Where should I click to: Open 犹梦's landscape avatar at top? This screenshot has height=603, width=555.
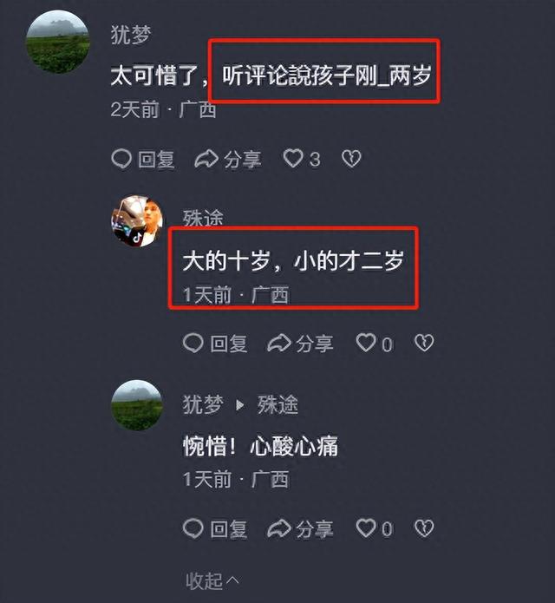pos(58,42)
